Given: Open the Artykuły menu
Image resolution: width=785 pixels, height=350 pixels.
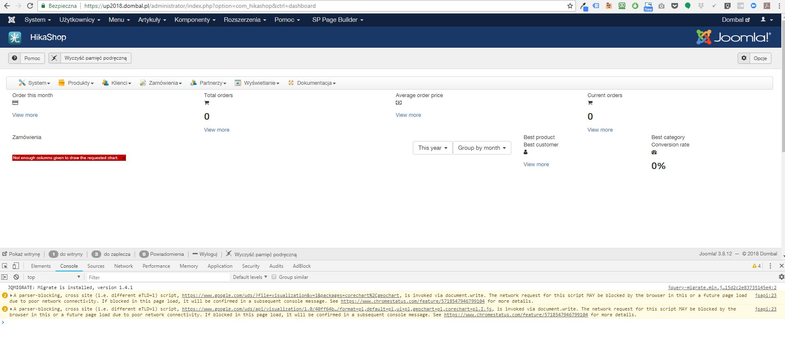Looking at the screenshot, I should [x=152, y=20].
